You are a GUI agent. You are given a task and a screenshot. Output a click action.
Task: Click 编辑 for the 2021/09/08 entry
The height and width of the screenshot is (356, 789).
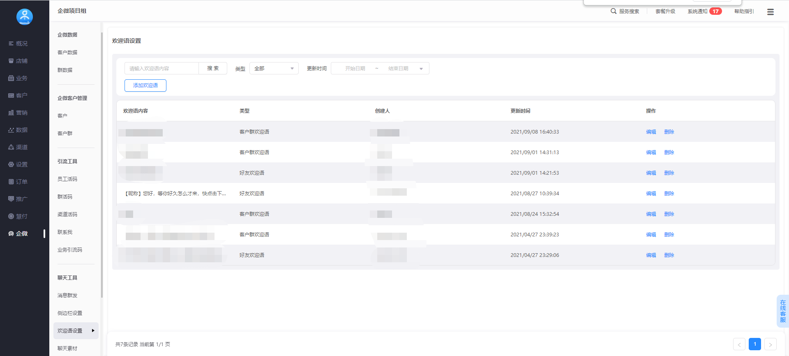point(651,132)
